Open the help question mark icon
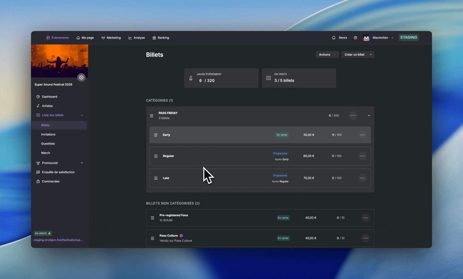This screenshot has height=279, width=463. click(x=356, y=38)
